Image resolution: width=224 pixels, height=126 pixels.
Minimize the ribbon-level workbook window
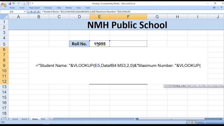[x=218, y=8]
